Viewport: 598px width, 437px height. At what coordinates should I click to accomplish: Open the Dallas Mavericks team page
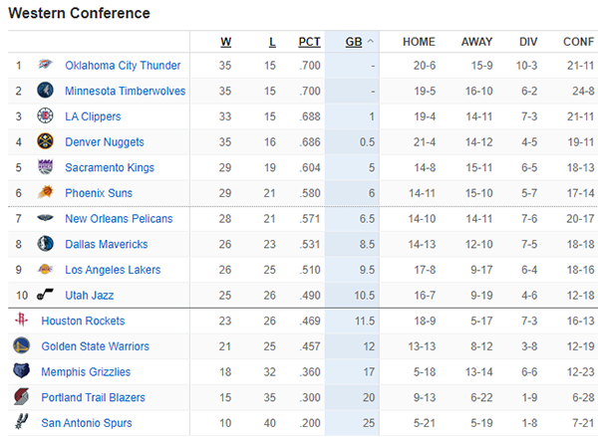coord(106,244)
